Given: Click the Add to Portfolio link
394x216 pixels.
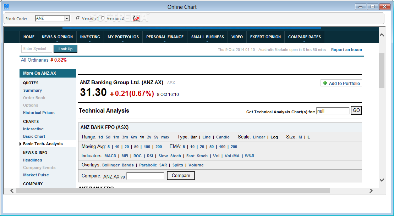Looking at the screenshot, I should 344,84.
